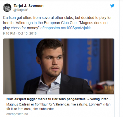Open the Magnus Carlsen article photo
Screen dimensions: 123x117
point(59,66)
